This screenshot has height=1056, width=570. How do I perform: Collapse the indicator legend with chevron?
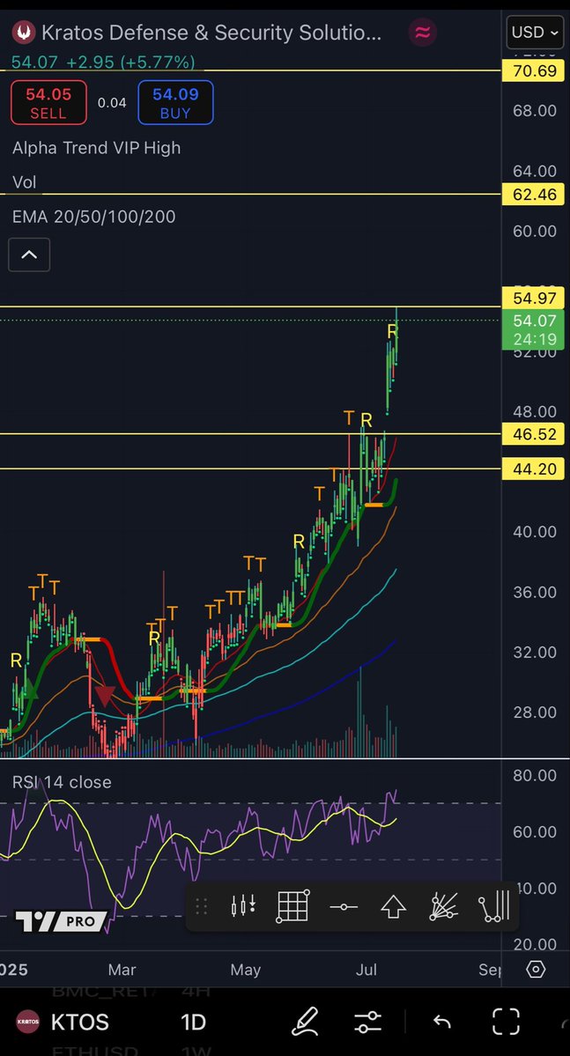point(29,255)
